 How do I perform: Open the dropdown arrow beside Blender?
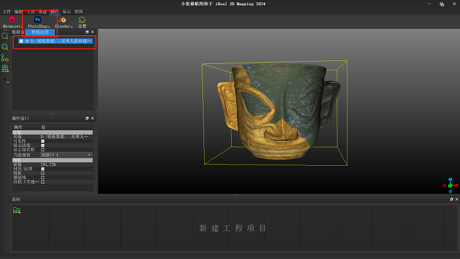(71, 27)
